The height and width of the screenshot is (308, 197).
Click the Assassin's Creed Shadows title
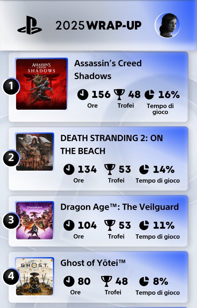point(108,70)
